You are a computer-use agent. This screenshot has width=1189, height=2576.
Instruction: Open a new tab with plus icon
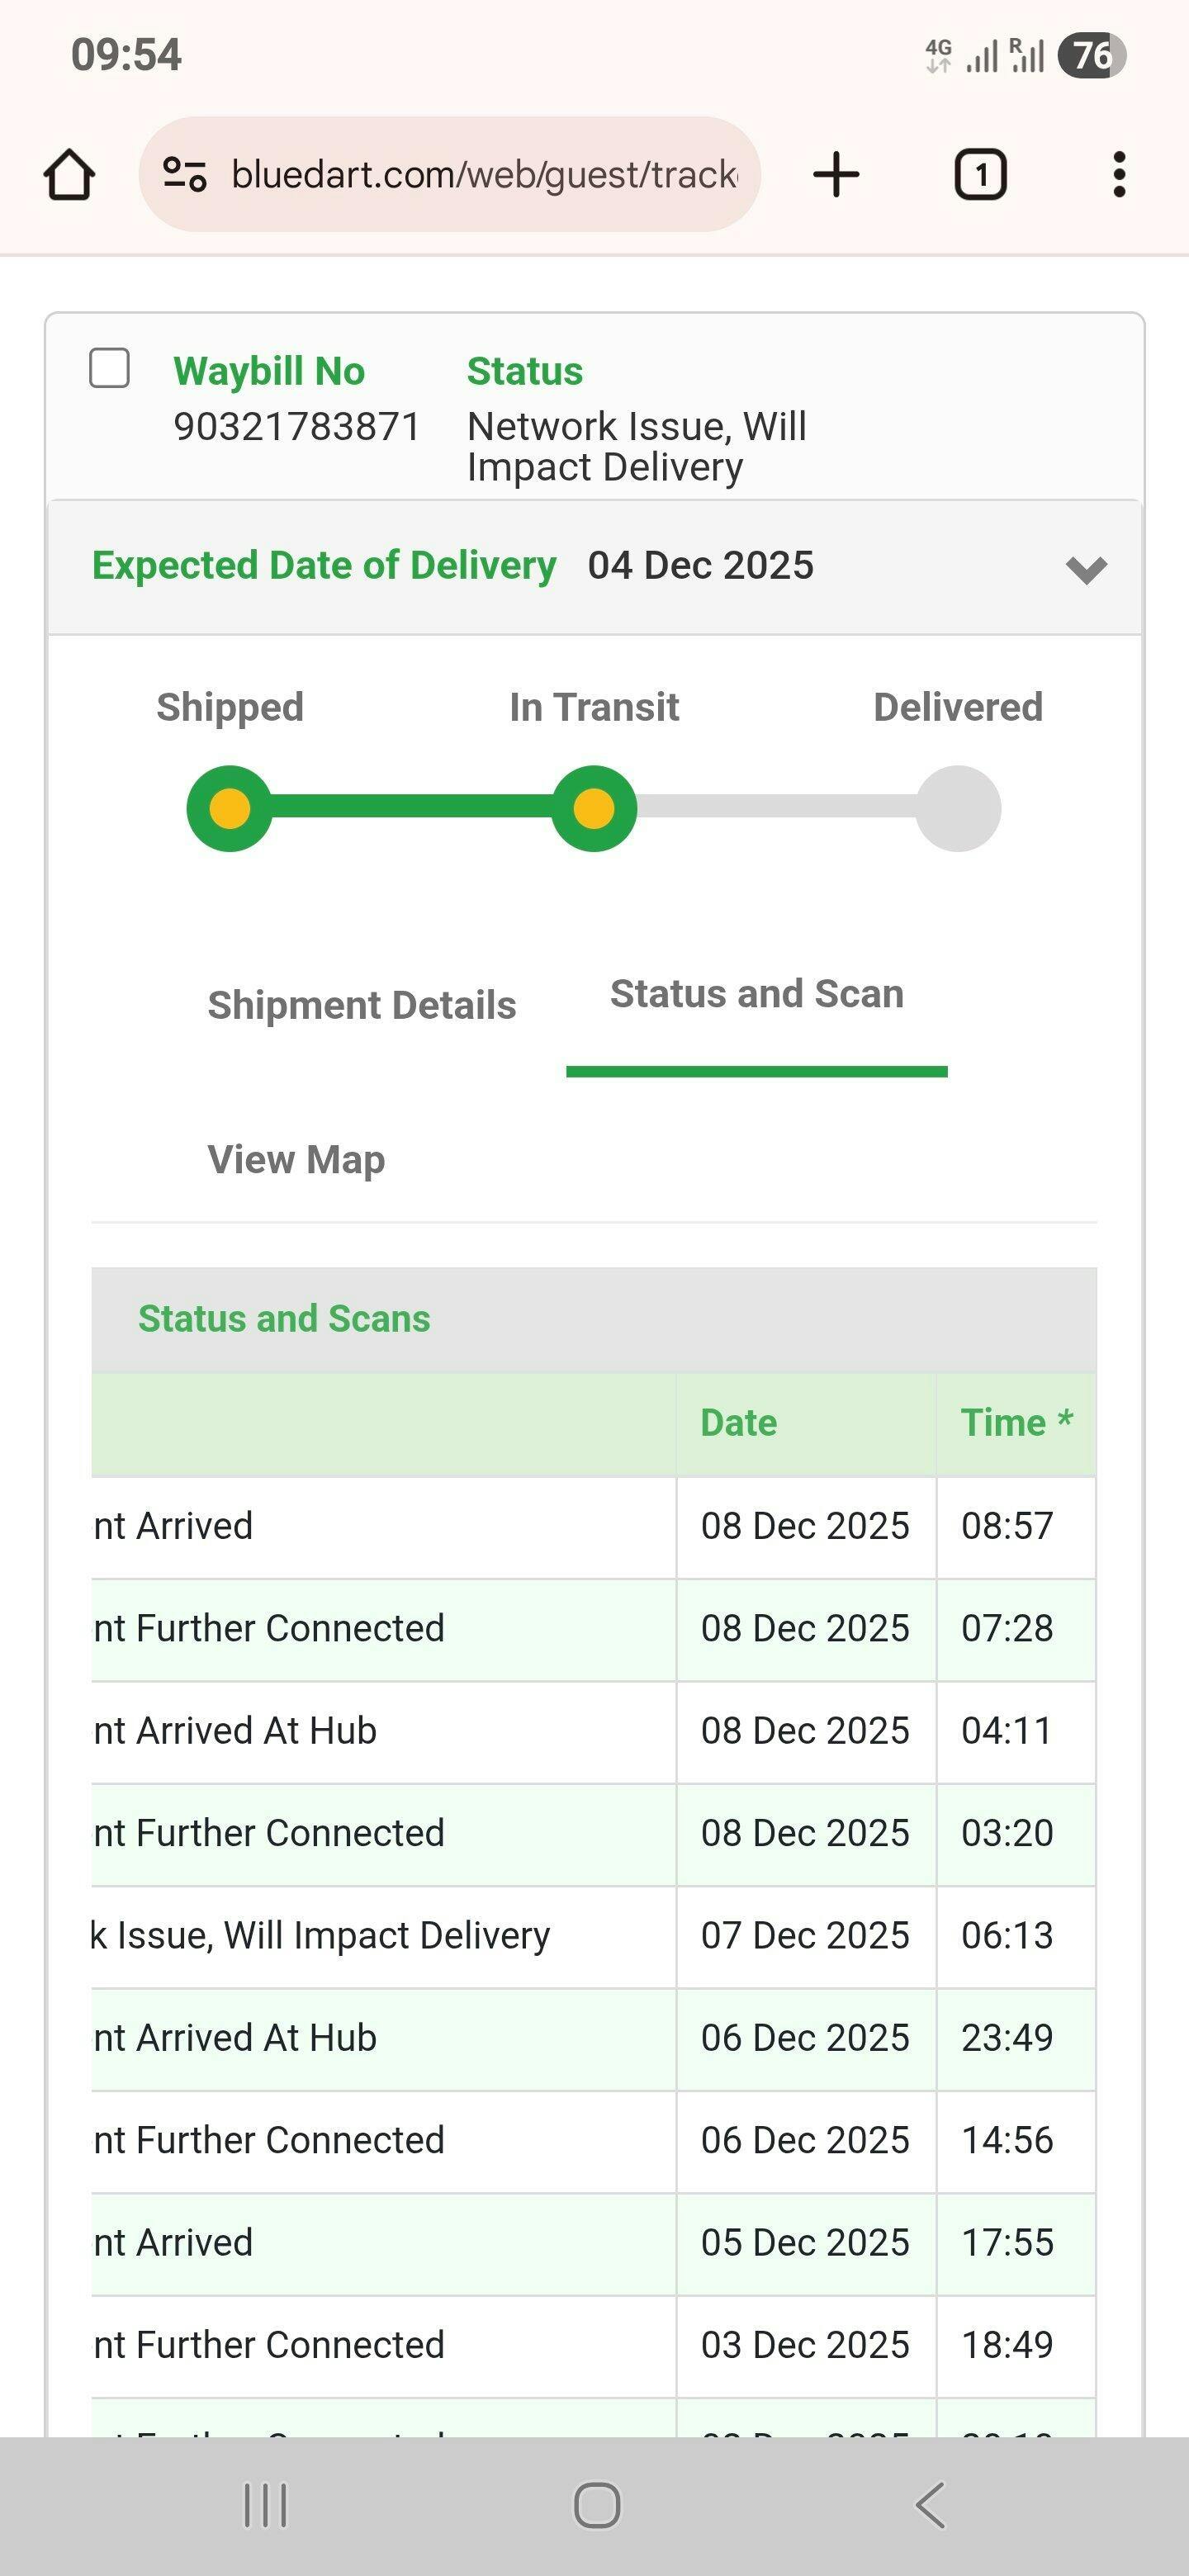pos(836,175)
